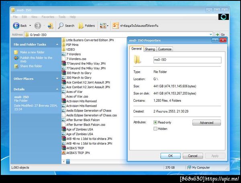Click the scrollbar left arrow in file list

click(x=63, y=161)
